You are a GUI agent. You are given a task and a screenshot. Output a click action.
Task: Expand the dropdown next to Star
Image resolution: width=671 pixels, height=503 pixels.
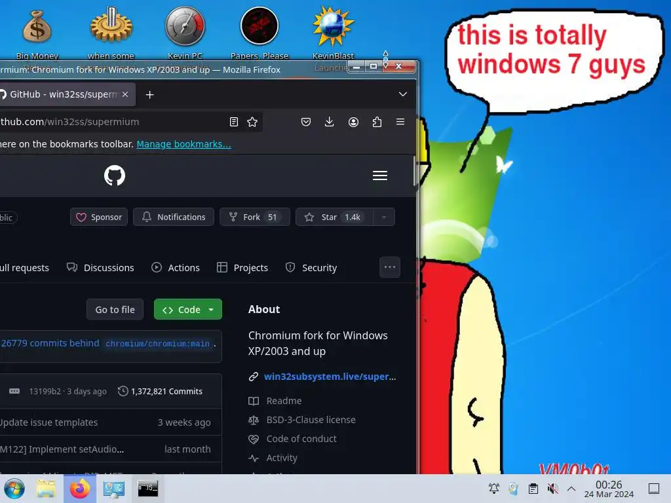point(384,217)
